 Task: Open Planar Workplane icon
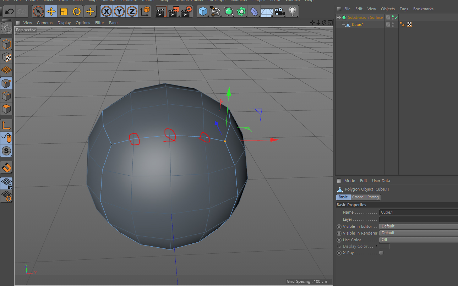6,196
